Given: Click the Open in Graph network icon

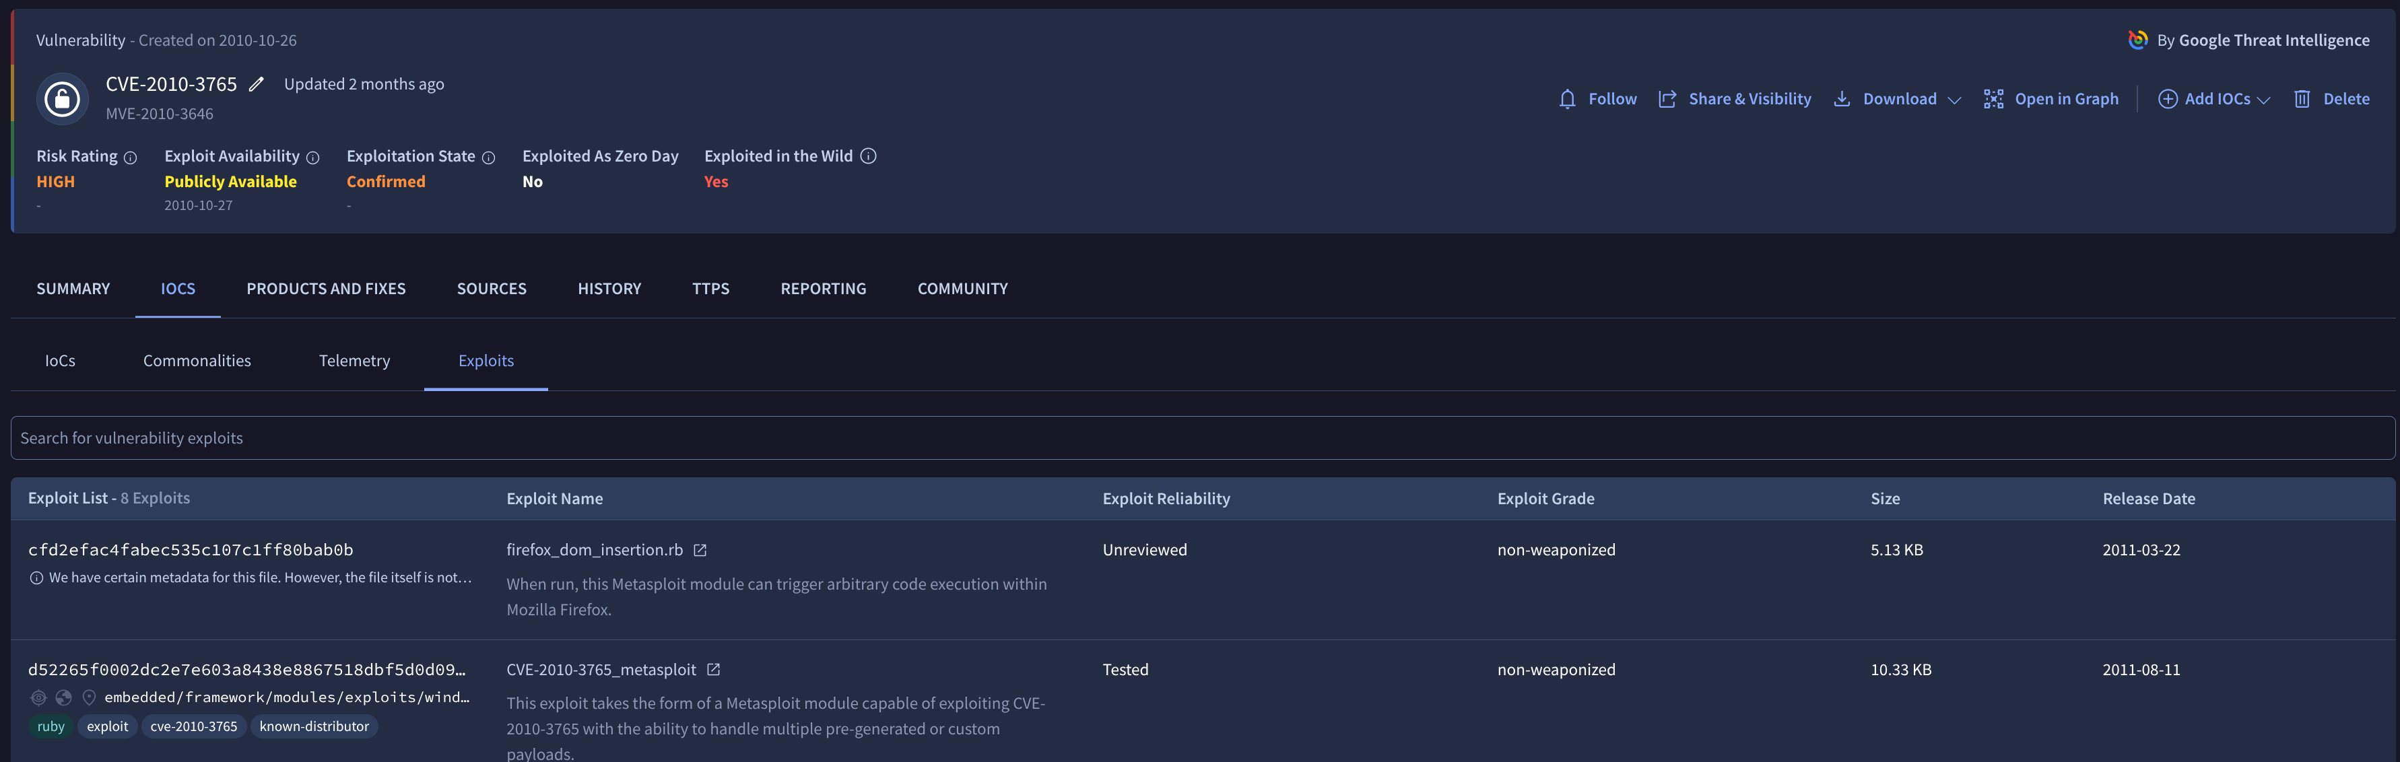Looking at the screenshot, I should 1993,99.
